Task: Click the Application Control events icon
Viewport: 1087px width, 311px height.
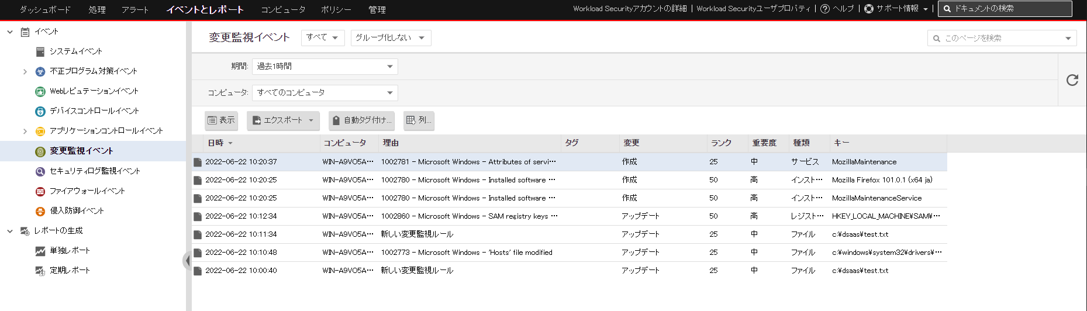Action: tap(40, 131)
